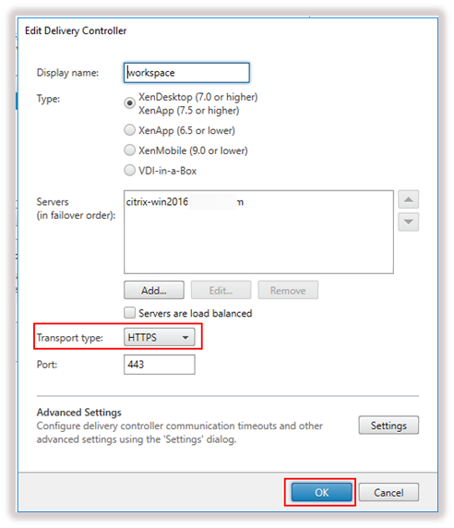Click the Port field showing 443
This screenshot has height=528, width=454.
(x=160, y=365)
